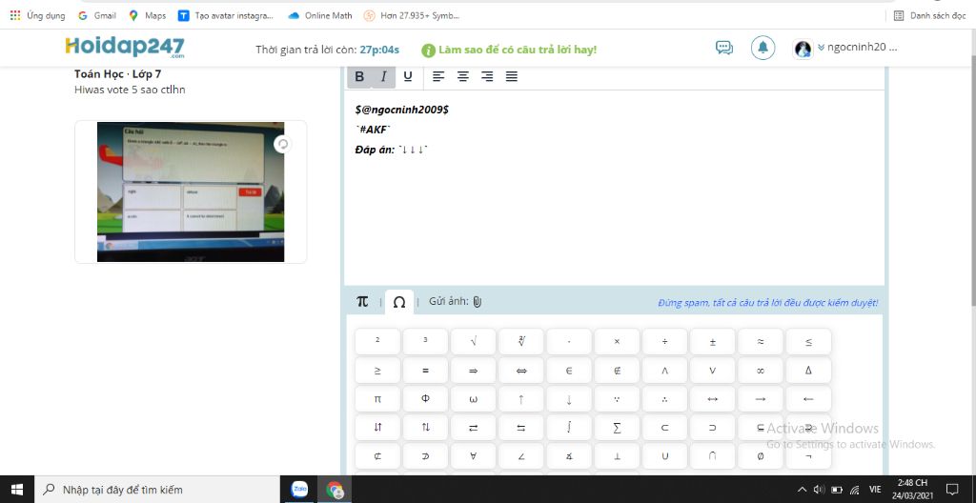Viewport: 976px width, 503px height.
Task: Insert the for-all symbol ∀
Action: [x=474, y=456]
